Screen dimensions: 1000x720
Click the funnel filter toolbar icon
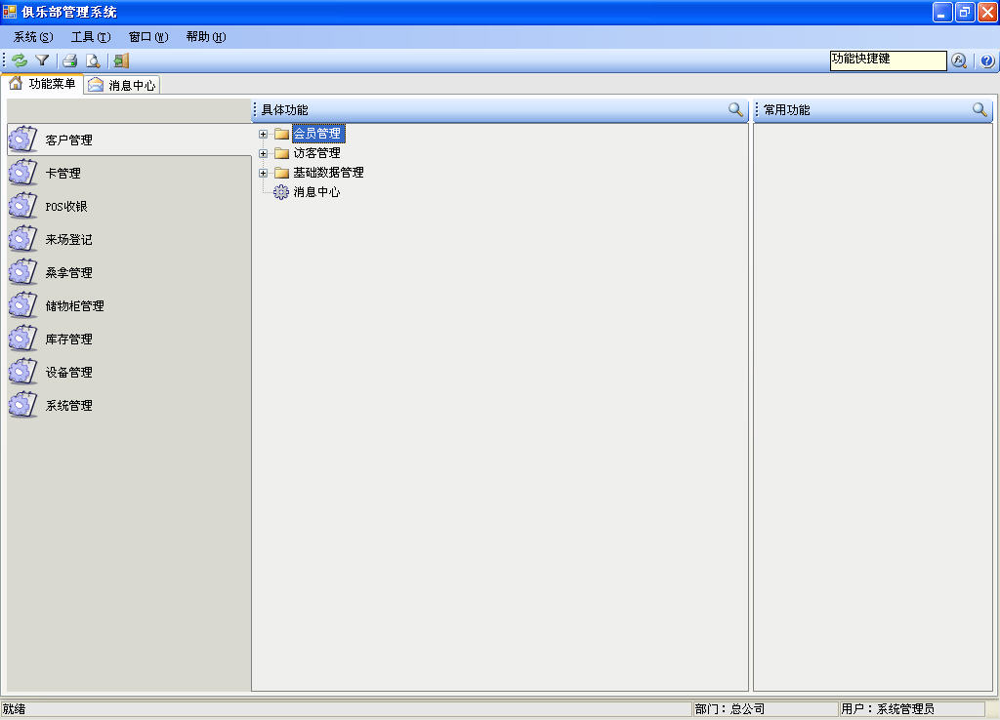coord(42,60)
